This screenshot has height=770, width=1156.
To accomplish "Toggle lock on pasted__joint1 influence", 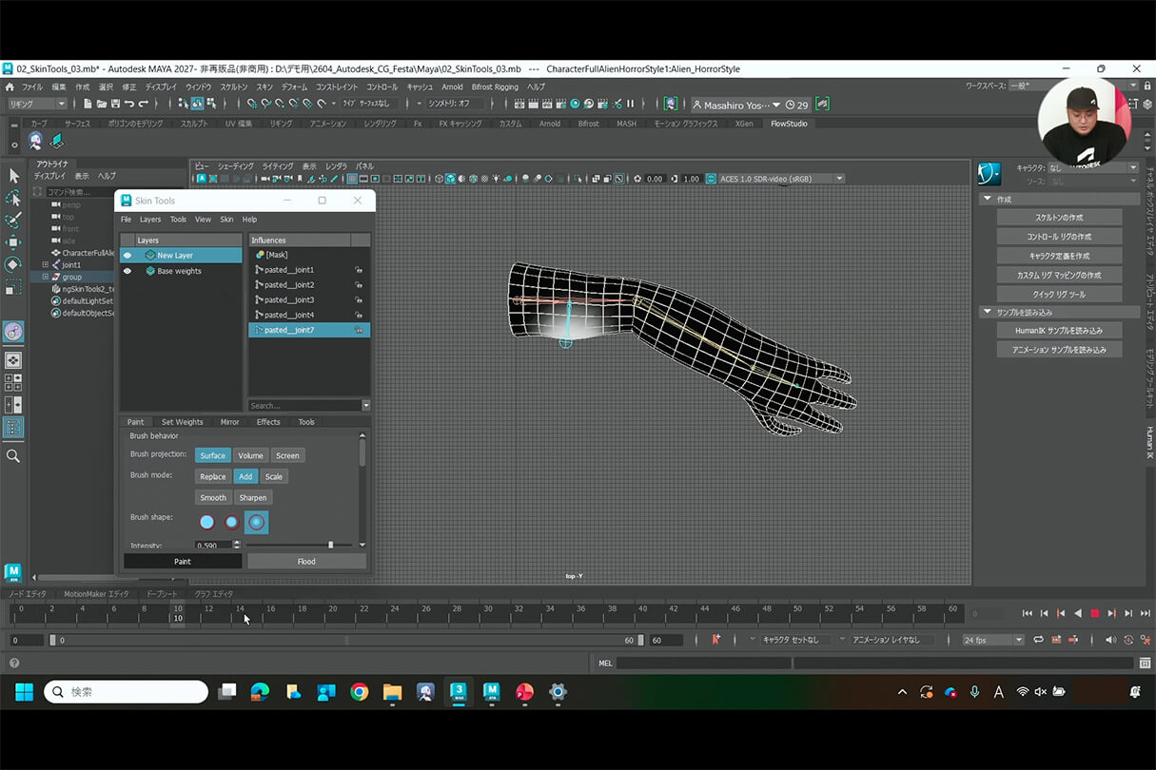I will pos(360,270).
